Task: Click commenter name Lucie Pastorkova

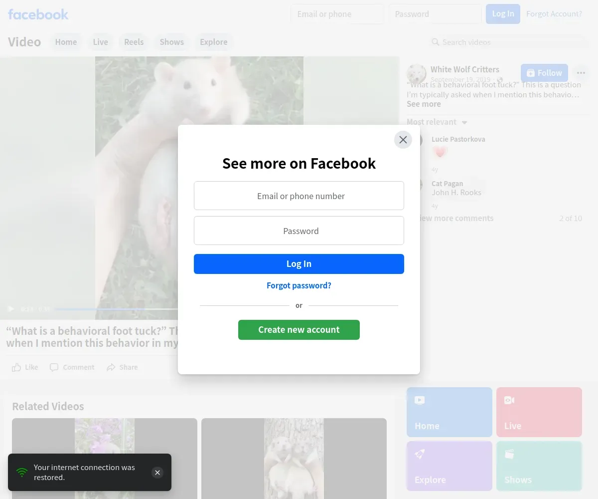Action: click(x=458, y=139)
